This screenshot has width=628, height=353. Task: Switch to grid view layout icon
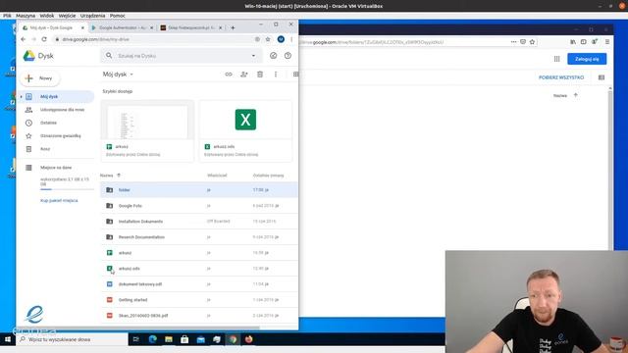pos(295,75)
